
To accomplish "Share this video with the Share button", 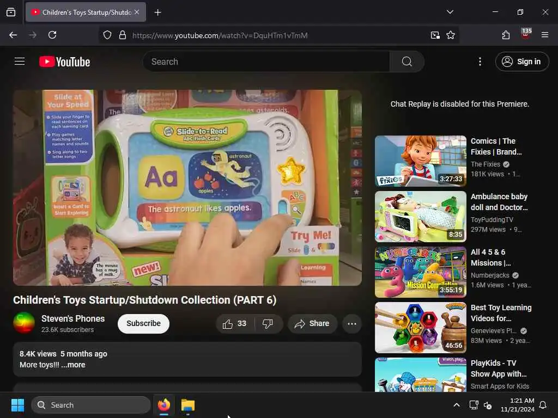I will (x=312, y=323).
